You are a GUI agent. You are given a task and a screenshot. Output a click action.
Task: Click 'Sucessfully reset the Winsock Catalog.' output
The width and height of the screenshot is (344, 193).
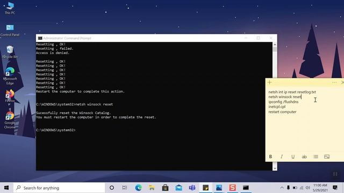point(74,113)
